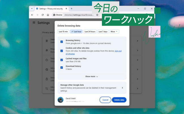Select the Last 7 days range
The image size is (184, 114).
pos(103,32)
